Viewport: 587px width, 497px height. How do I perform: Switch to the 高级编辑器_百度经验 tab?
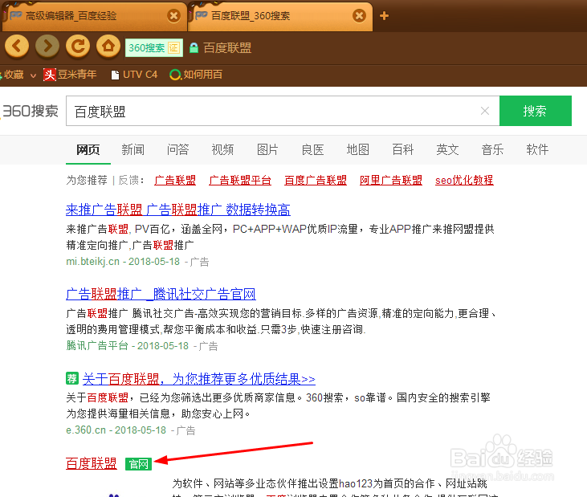click(x=94, y=17)
